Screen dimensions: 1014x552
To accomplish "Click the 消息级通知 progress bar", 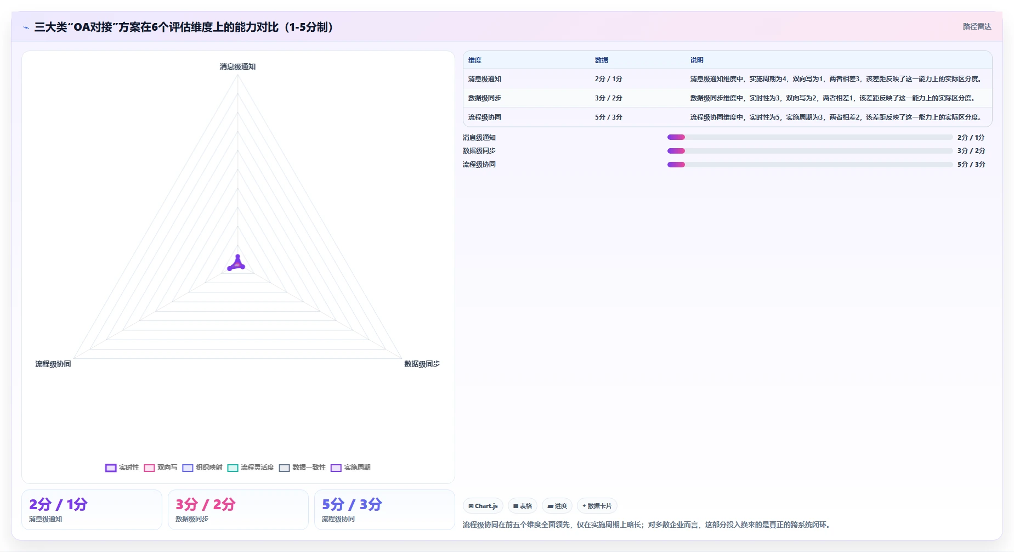I will 810,137.
